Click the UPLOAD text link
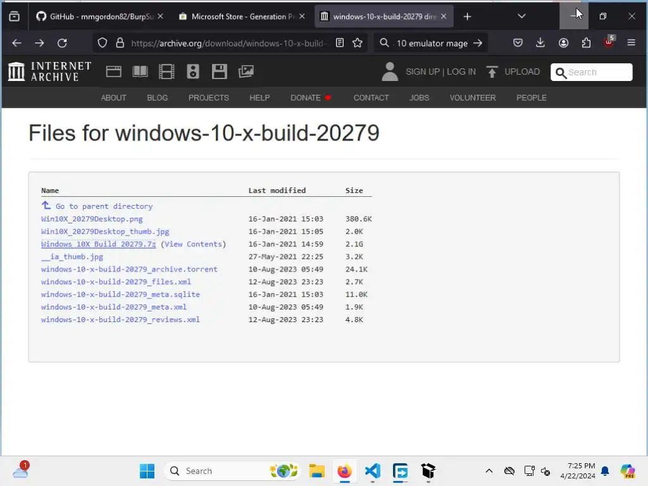Screen dimensions: 648x486 pos(522,72)
